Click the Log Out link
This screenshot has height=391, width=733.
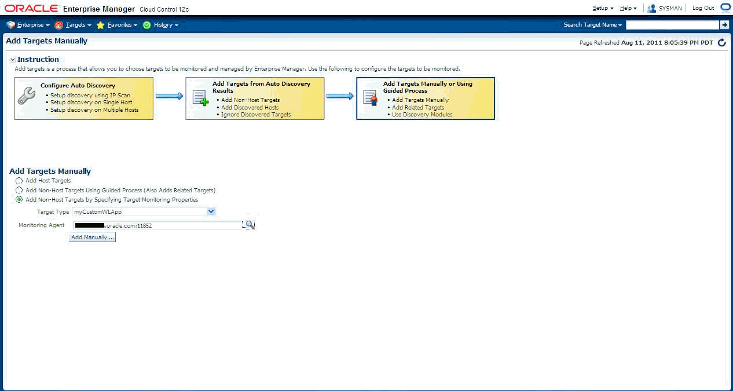(x=703, y=8)
